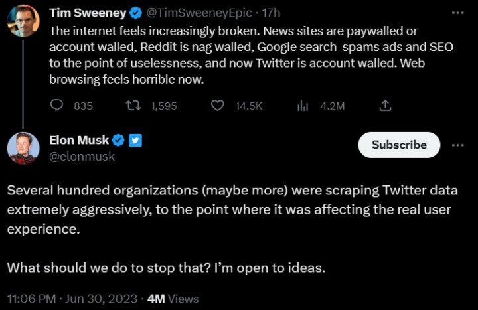This screenshot has width=478, height=310.
Task: Click the Twitter affiliate badge beside Elon Musk
Action: pyautogui.click(x=135, y=140)
